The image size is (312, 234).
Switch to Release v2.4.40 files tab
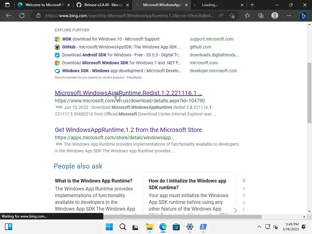pos(103,5)
